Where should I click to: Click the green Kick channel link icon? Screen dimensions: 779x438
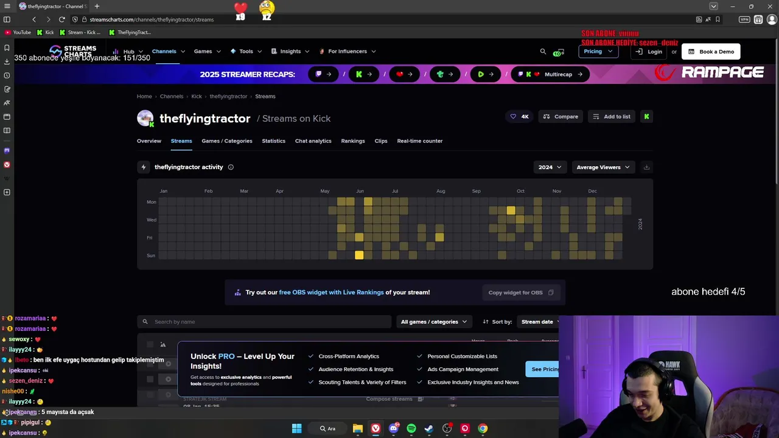pos(646,116)
